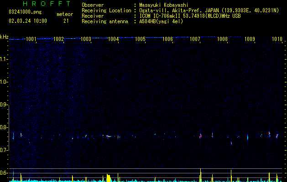
Task: Click the 'Receiver' field label
Action: (x=93, y=16)
